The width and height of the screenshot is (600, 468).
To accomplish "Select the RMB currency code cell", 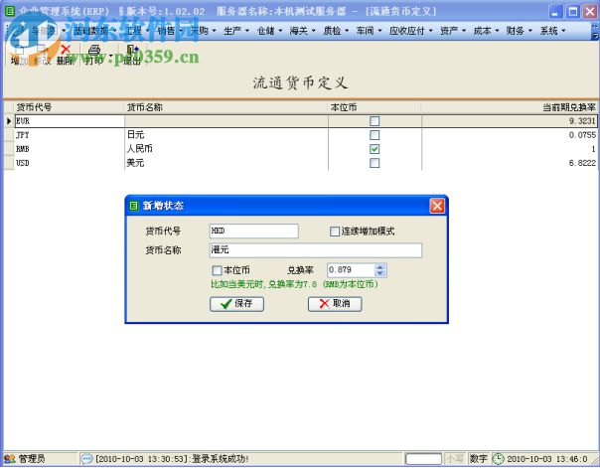I will pos(70,149).
